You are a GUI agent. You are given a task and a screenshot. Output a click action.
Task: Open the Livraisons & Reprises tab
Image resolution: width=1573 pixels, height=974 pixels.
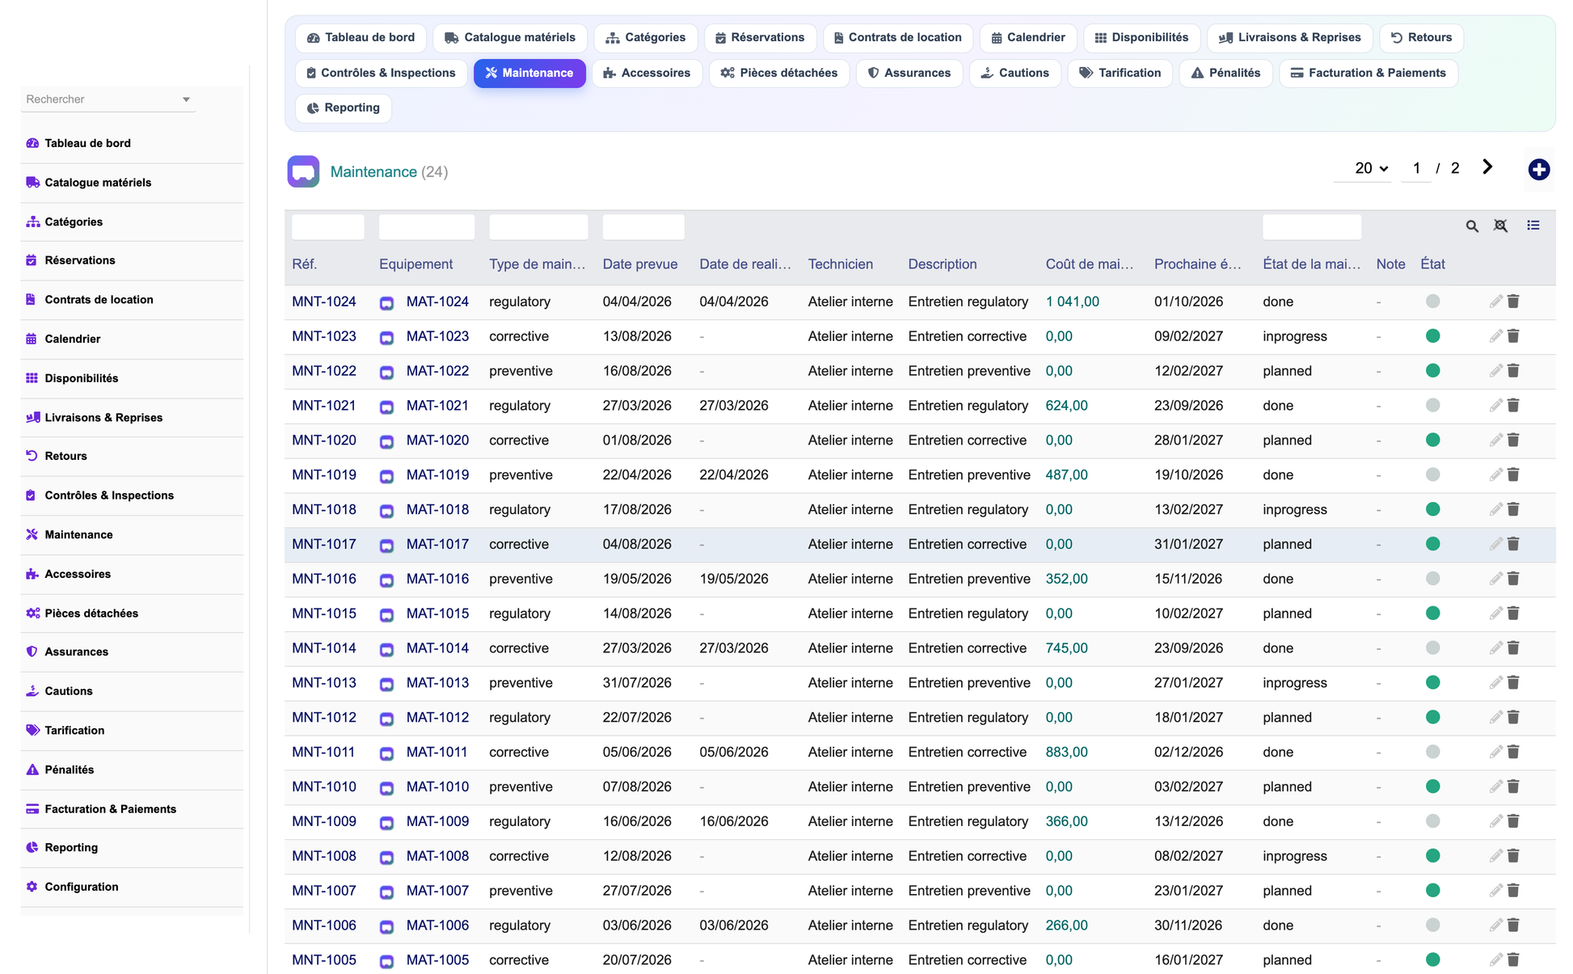pos(1289,37)
